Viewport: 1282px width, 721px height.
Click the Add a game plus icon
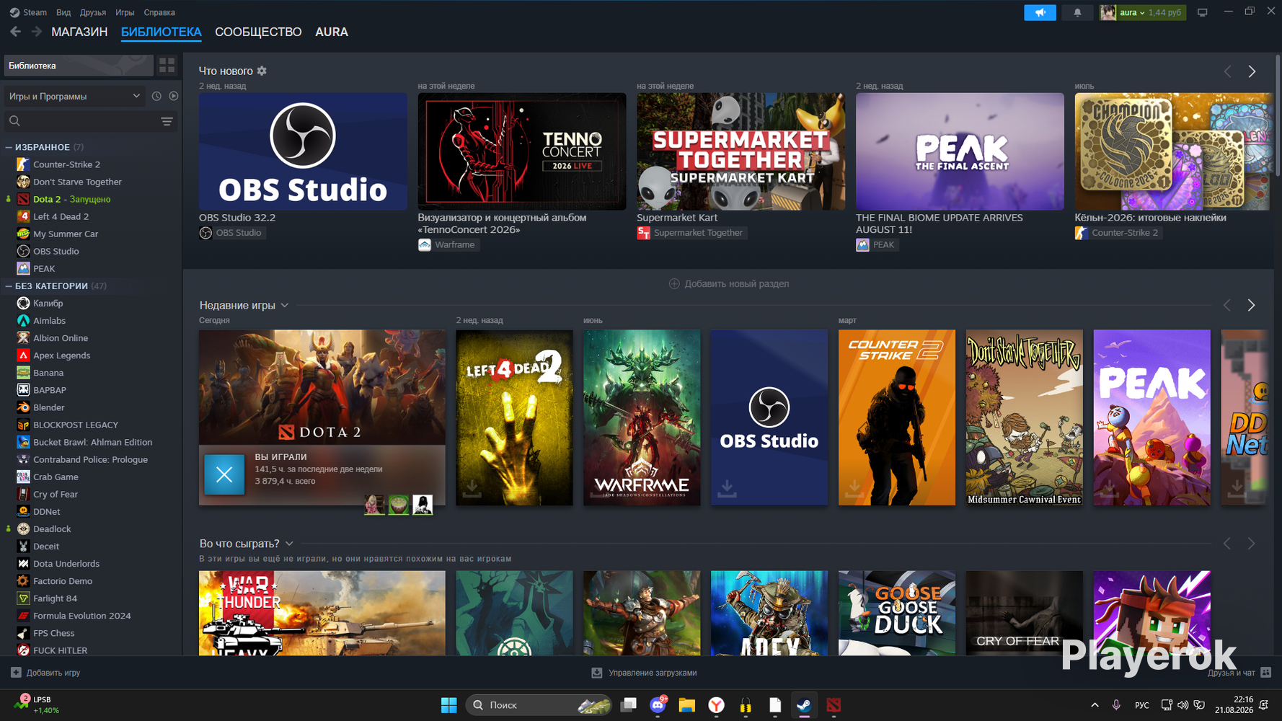(16, 673)
